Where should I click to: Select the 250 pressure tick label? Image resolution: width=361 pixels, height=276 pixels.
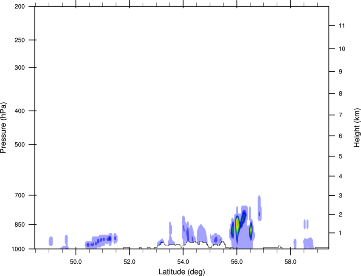20,40
